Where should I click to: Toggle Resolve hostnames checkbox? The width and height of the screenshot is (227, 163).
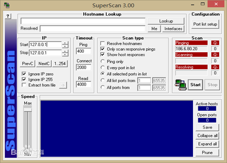(x=103, y=43)
